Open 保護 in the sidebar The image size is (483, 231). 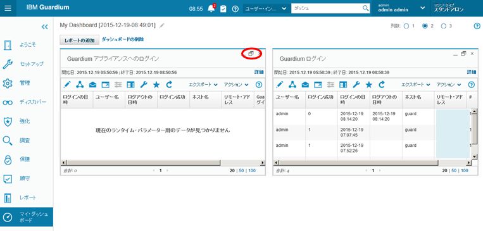(27, 159)
